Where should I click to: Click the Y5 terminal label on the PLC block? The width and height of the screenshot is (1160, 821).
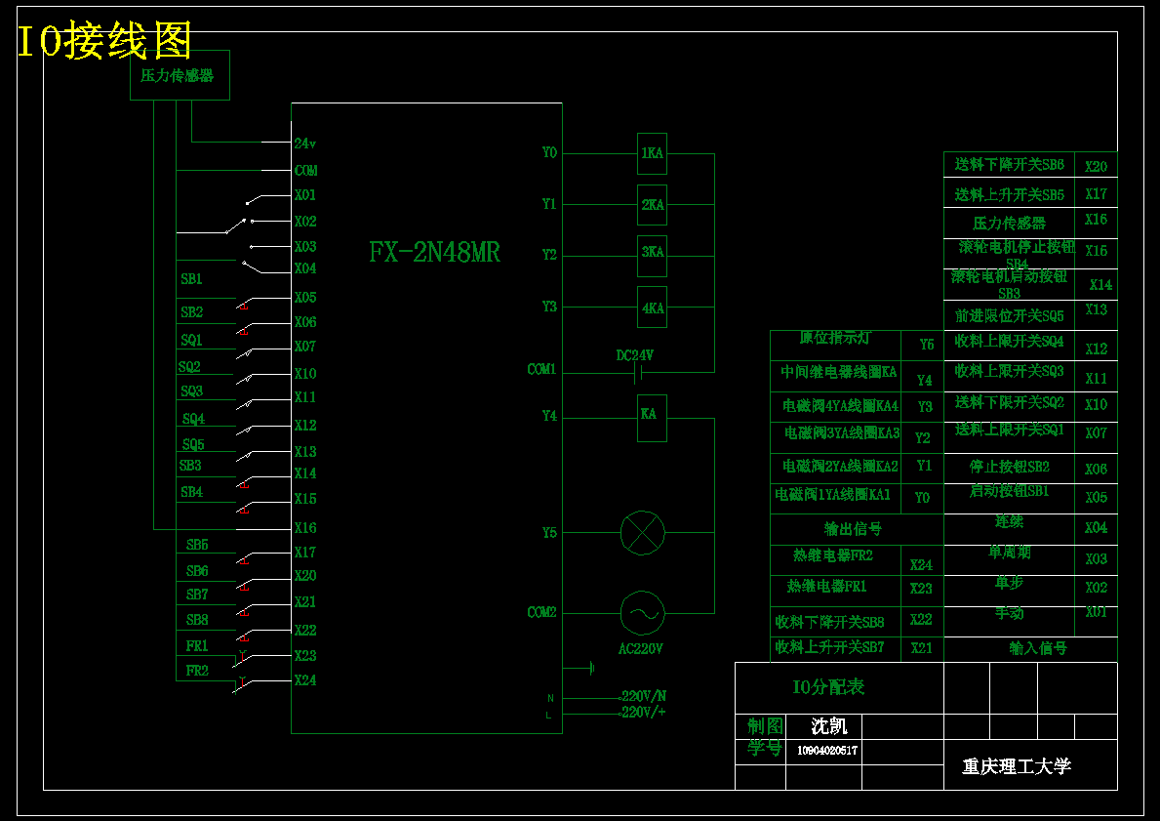pos(549,533)
